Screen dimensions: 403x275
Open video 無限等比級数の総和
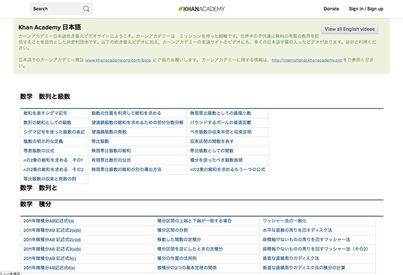(x=111, y=151)
